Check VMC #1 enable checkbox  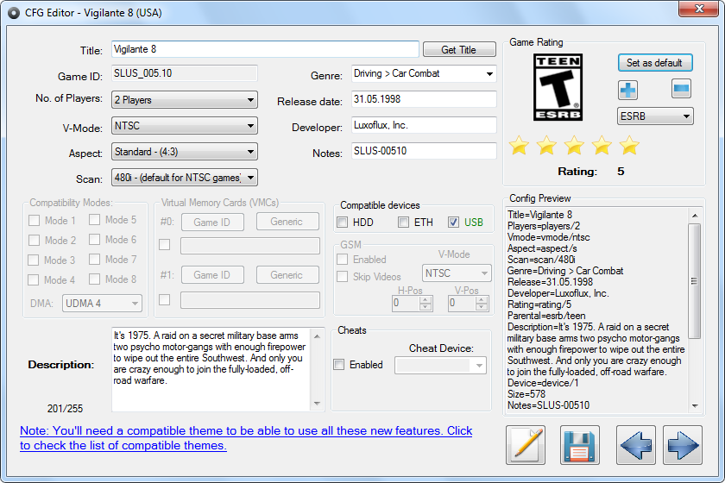[x=164, y=299]
